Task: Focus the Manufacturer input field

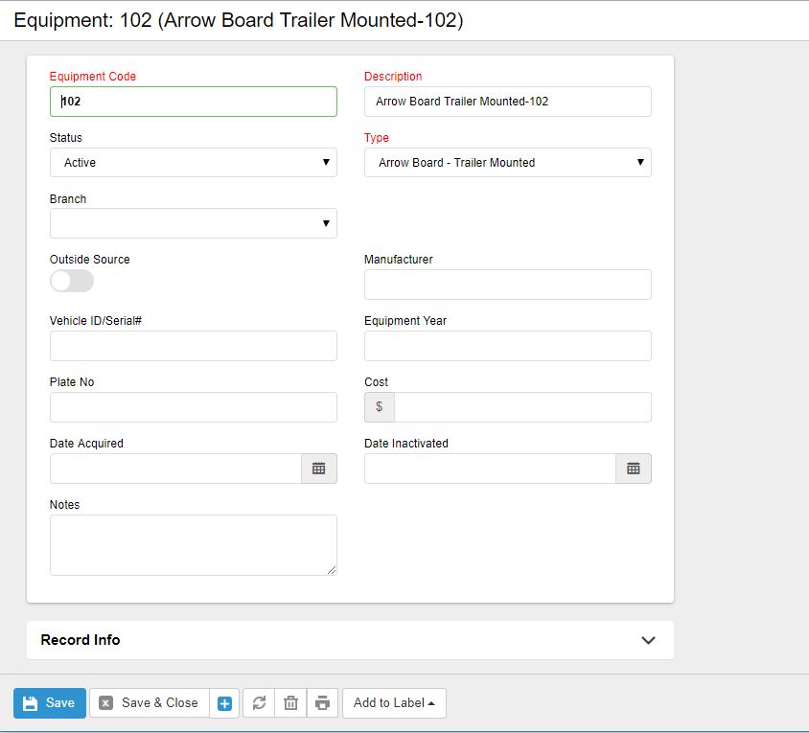Action: point(507,285)
